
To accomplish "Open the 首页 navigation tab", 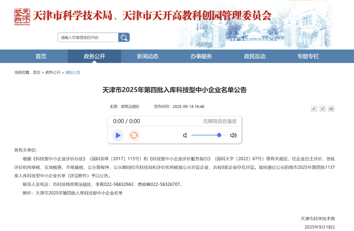I will 41,56.
